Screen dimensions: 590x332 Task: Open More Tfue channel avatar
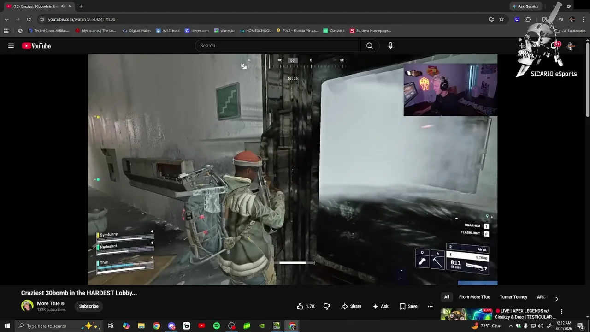click(x=27, y=306)
